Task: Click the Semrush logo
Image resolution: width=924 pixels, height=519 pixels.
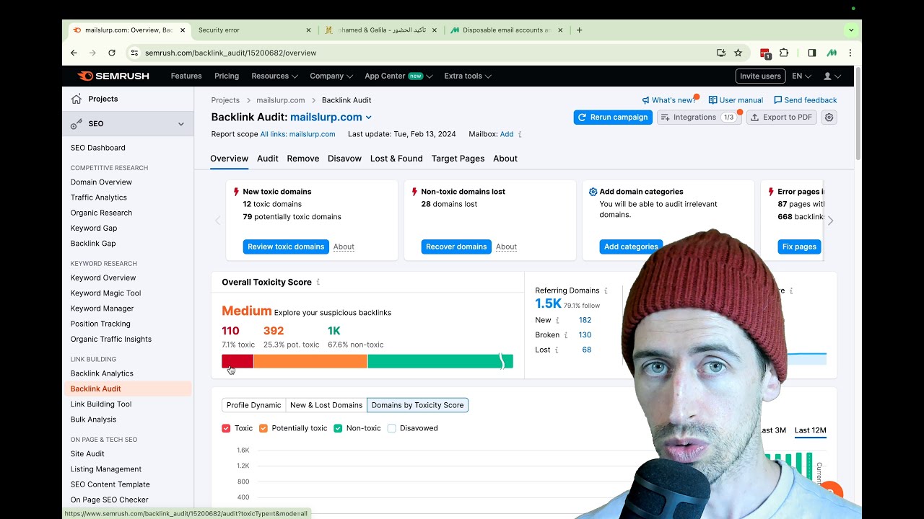Action: pyautogui.click(x=113, y=76)
